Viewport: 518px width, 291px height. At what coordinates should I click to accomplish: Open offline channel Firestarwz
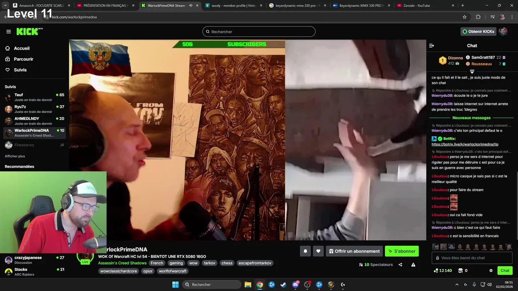click(x=34, y=145)
